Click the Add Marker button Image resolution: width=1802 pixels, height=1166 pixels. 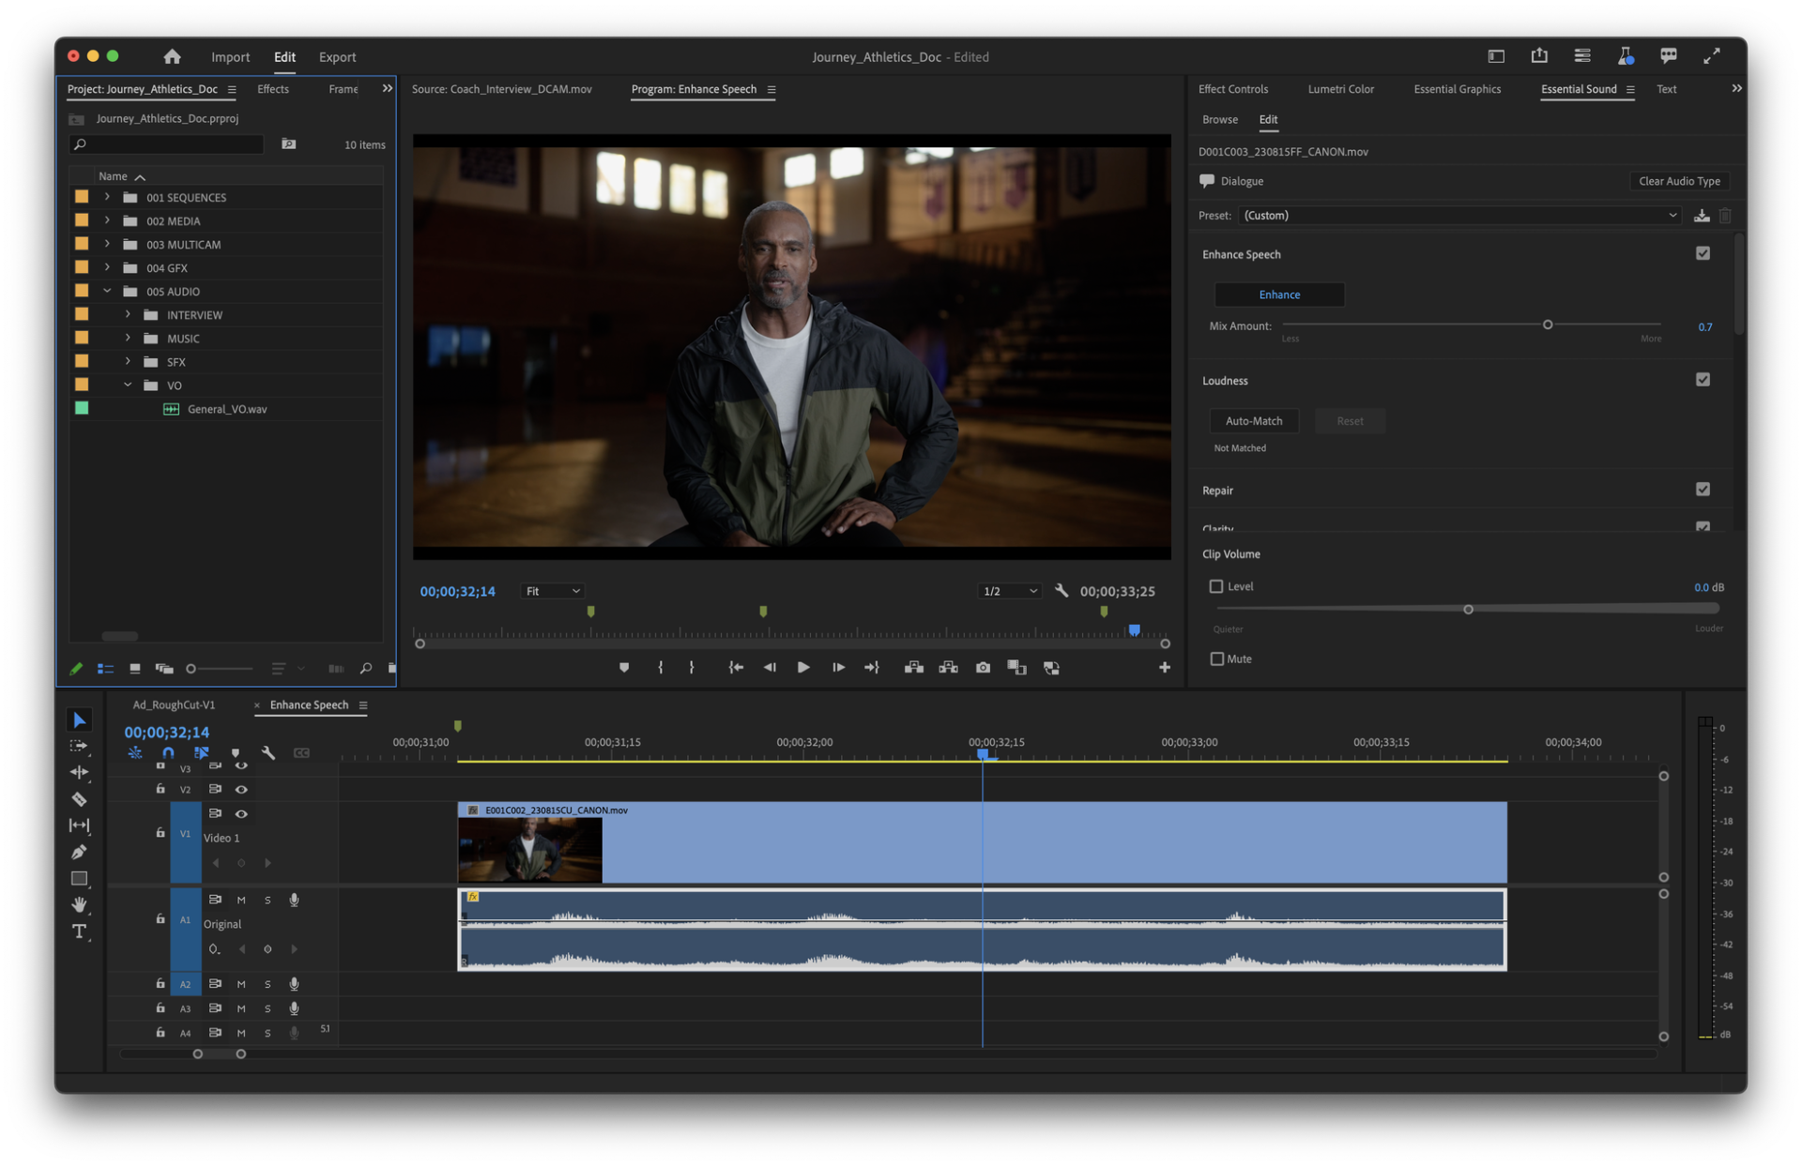coord(624,668)
